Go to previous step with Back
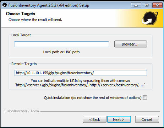 coord(94,119)
